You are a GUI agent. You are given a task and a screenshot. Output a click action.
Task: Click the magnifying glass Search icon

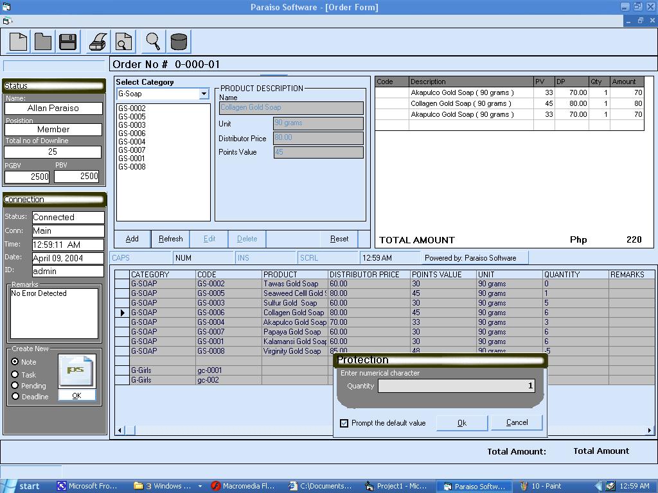point(153,42)
